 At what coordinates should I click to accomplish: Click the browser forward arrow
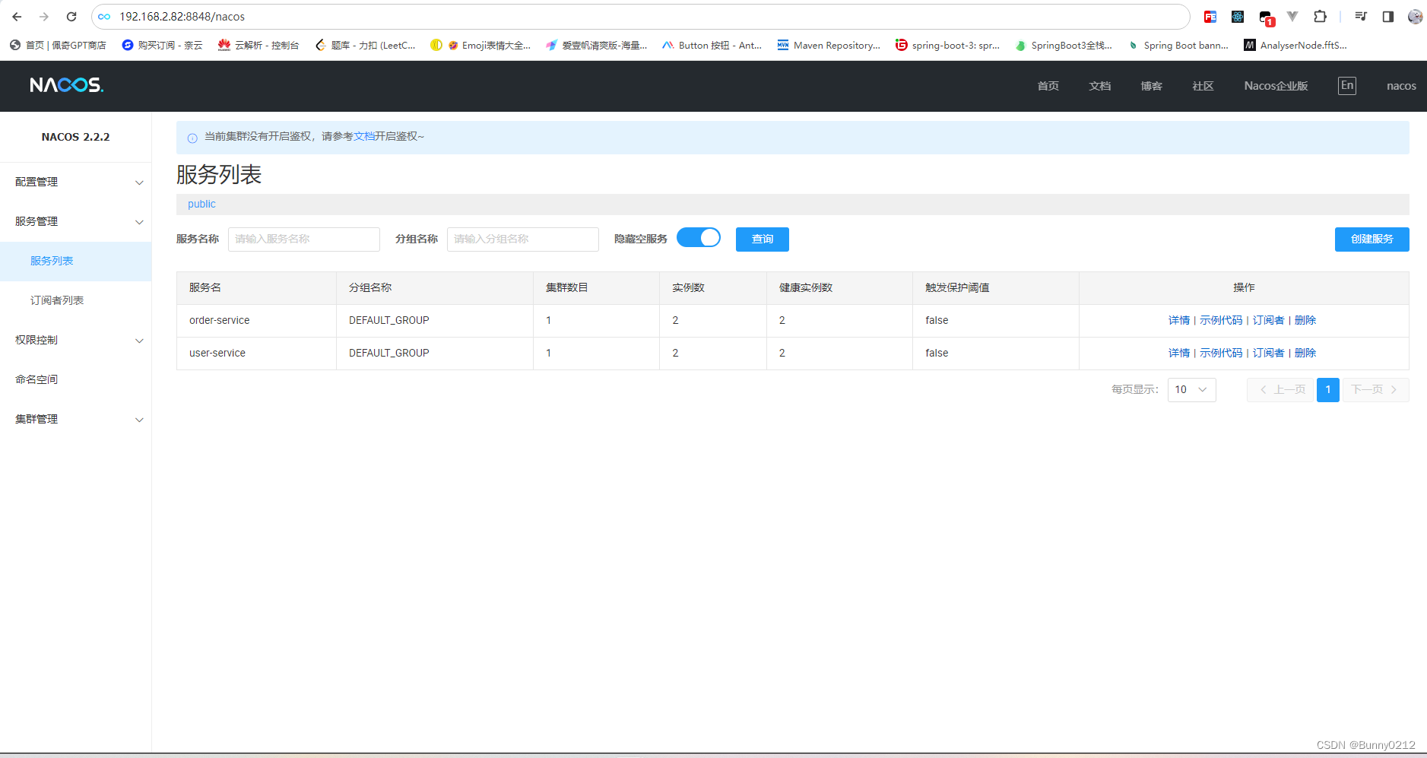(44, 17)
